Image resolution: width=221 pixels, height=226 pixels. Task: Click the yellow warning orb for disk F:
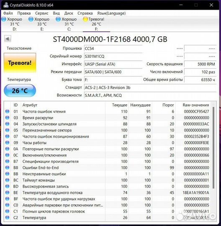point(85,19)
